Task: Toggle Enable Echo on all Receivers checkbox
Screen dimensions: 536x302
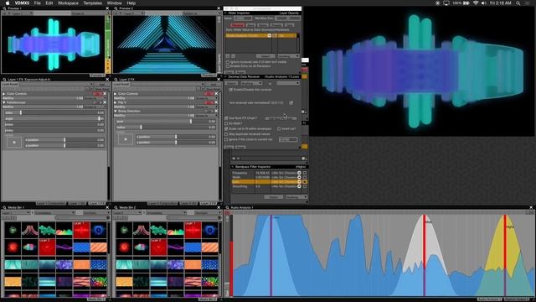Action: [x=227, y=66]
